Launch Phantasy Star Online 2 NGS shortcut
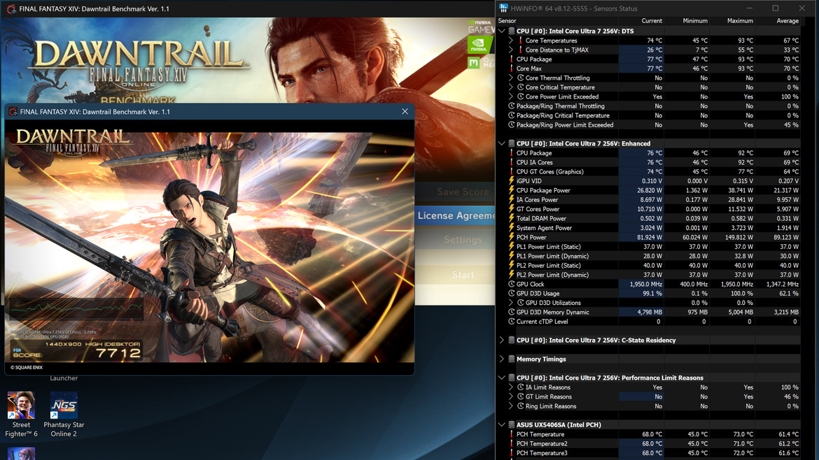The height and width of the screenshot is (460, 819). (64, 415)
